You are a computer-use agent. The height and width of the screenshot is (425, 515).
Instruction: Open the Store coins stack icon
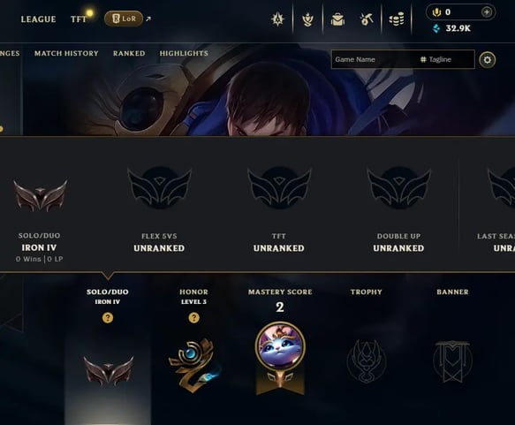coord(397,19)
